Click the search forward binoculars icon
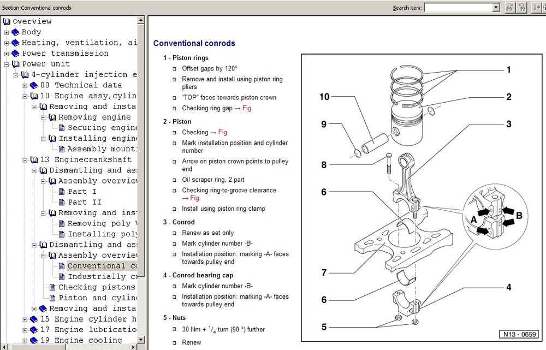 (x=509, y=8)
